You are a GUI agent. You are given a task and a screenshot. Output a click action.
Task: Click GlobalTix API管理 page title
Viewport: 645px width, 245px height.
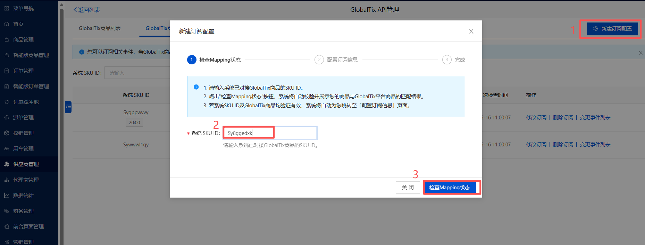[375, 10]
